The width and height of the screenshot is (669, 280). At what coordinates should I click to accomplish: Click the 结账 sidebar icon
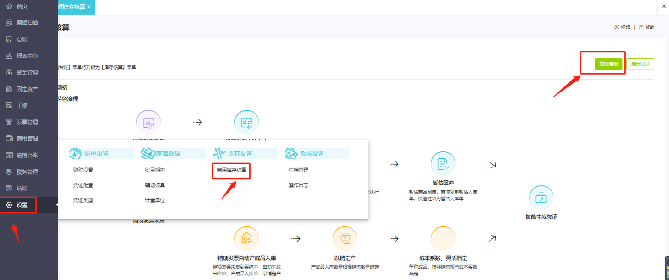pyautogui.click(x=9, y=188)
